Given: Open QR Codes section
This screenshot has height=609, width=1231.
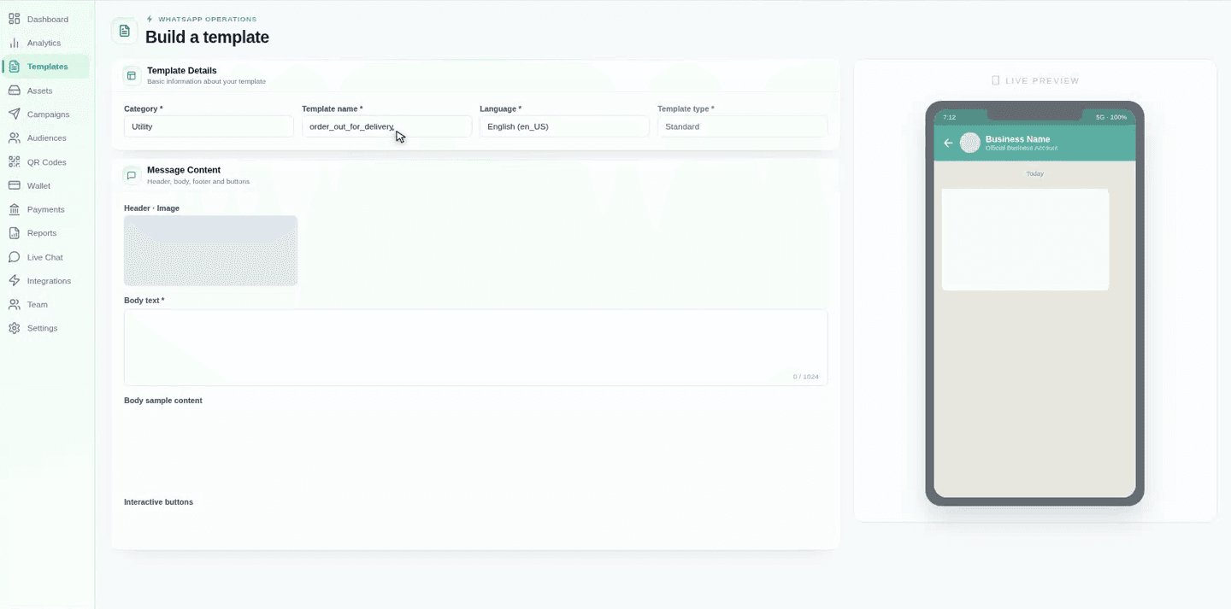Looking at the screenshot, I should [47, 161].
